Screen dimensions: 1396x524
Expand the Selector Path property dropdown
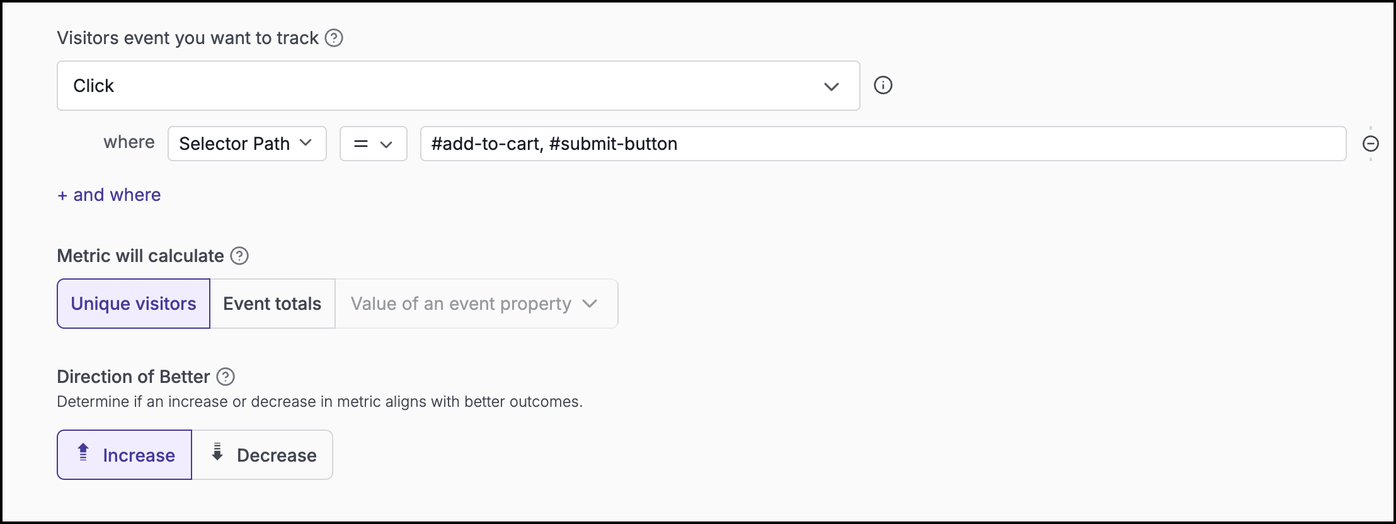246,144
